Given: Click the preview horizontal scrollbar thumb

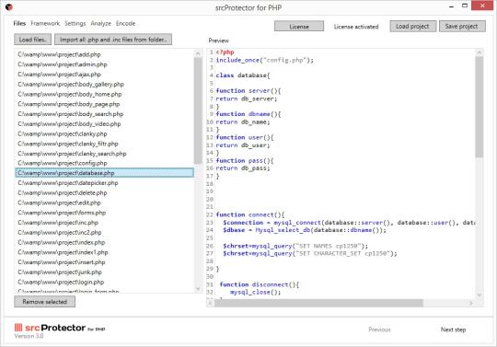Looking at the screenshot, I should 318,303.
